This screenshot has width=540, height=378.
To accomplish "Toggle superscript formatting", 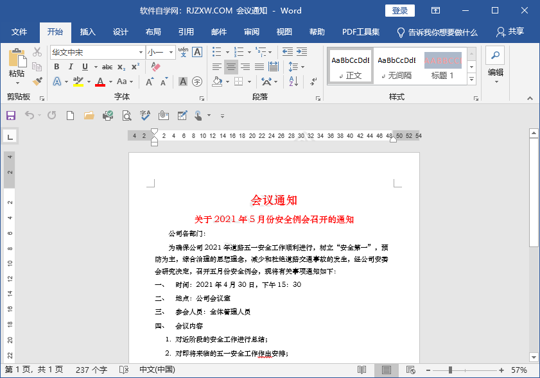I will click(x=135, y=65).
